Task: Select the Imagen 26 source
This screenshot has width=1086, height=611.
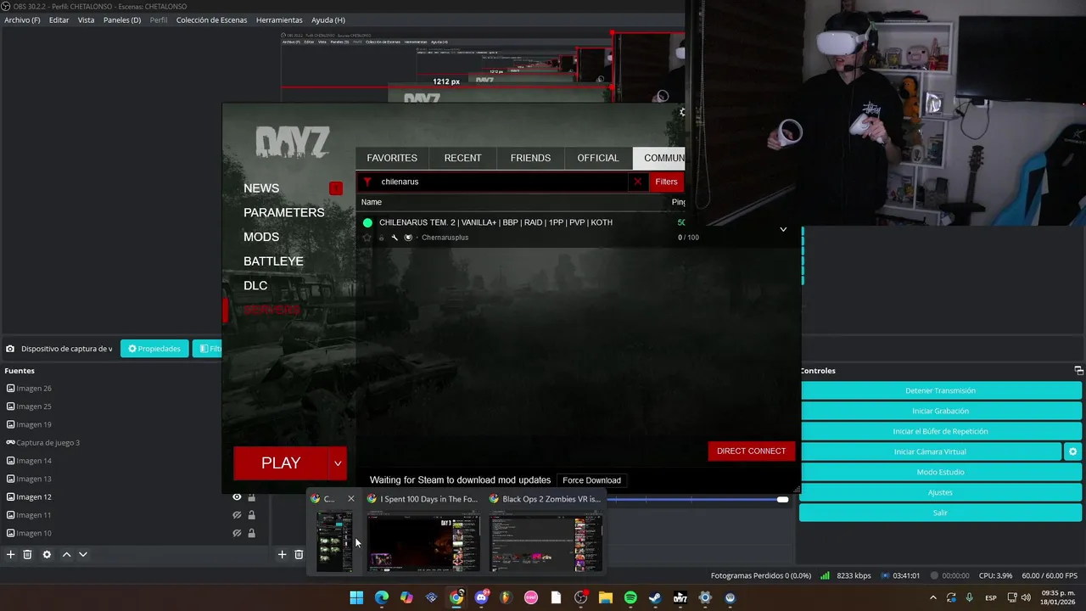Action: pos(34,389)
